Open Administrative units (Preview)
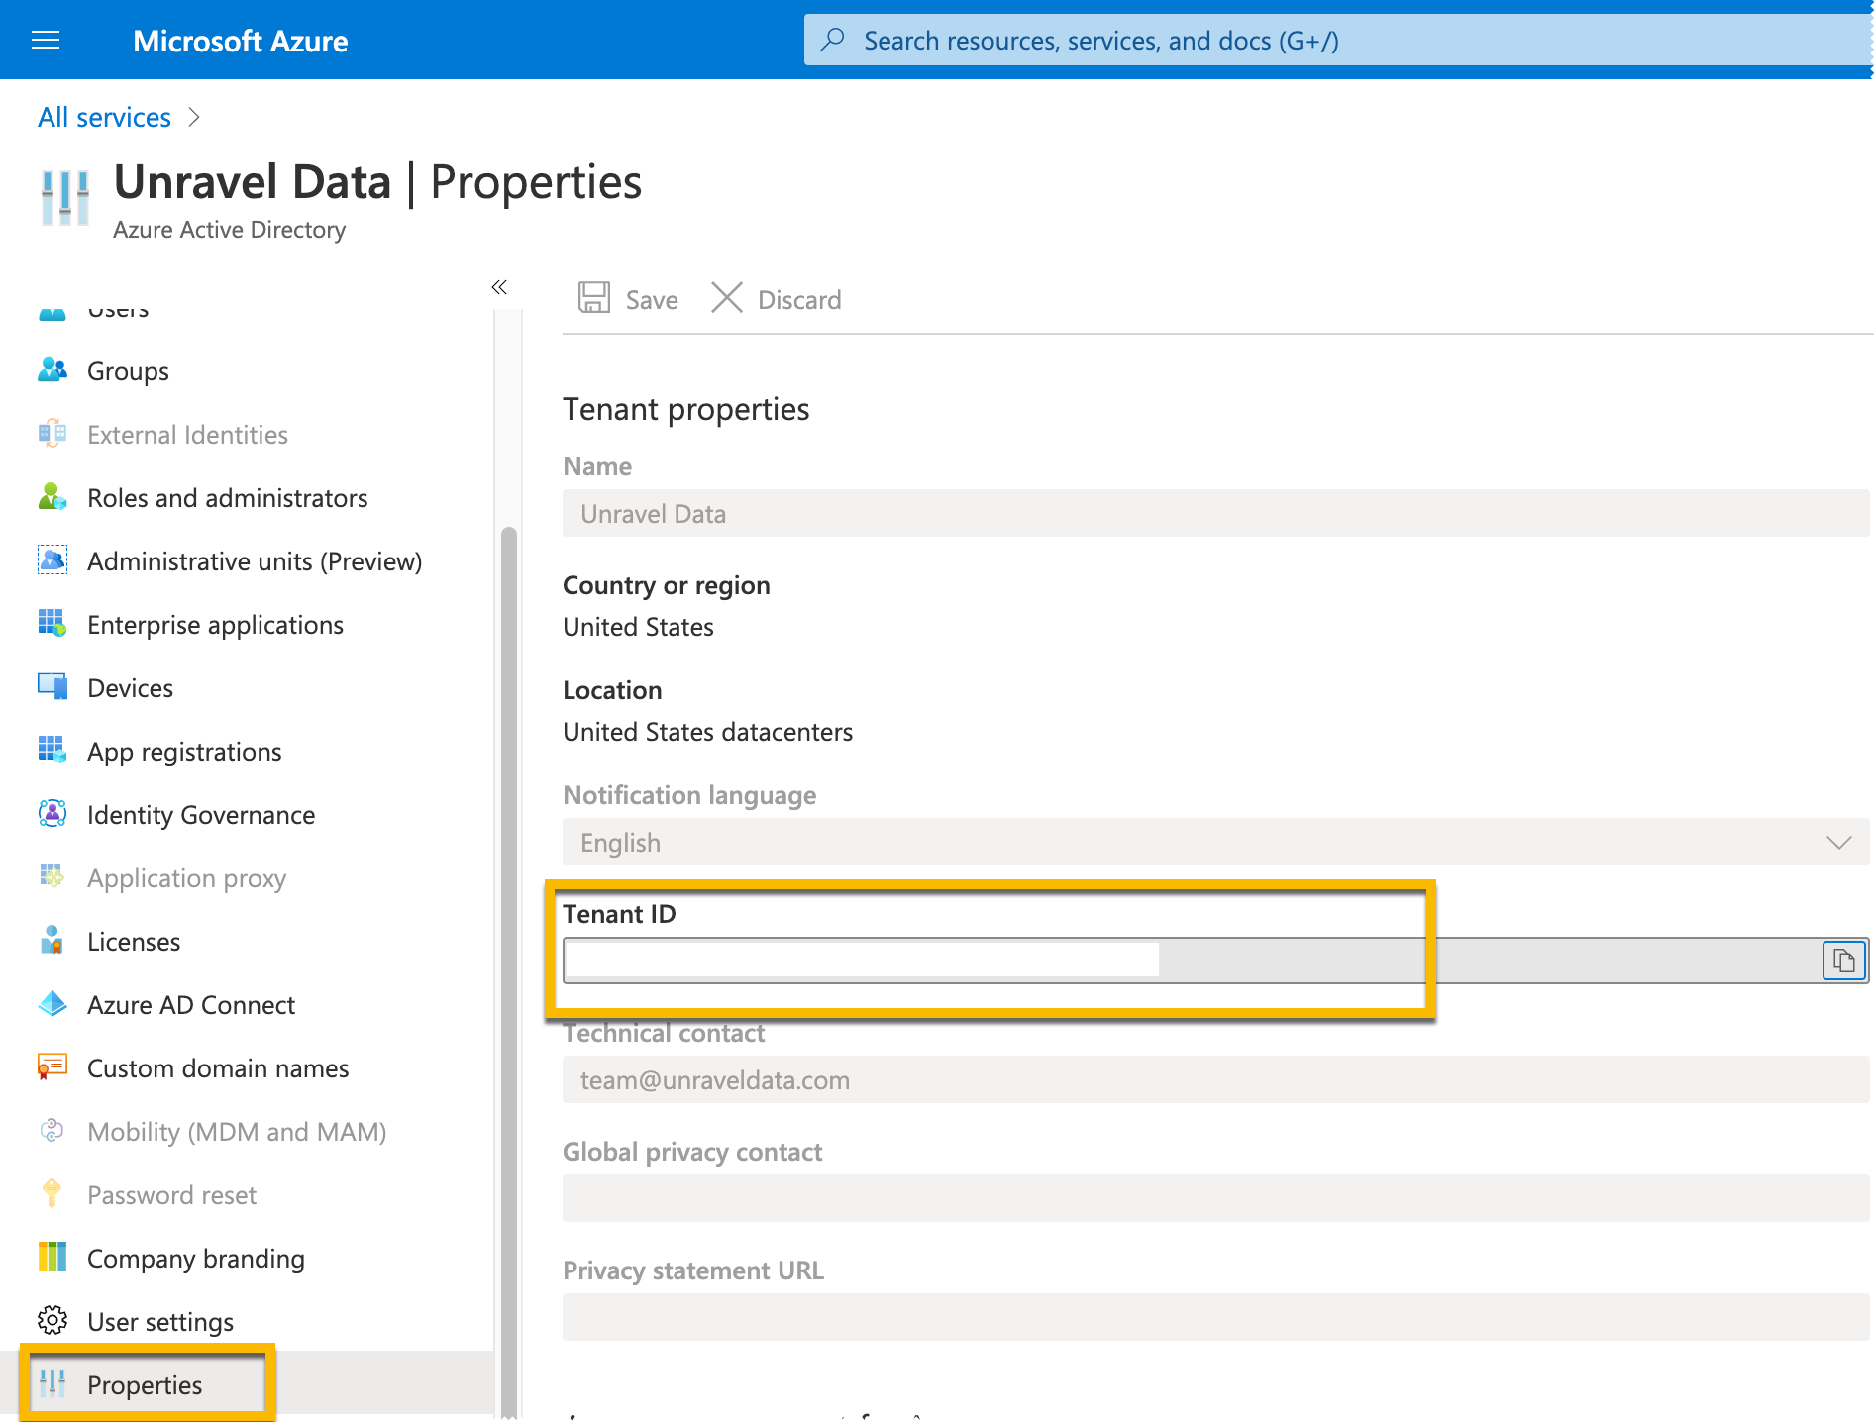The image size is (1876, 1422). click(x=255, y=561)
